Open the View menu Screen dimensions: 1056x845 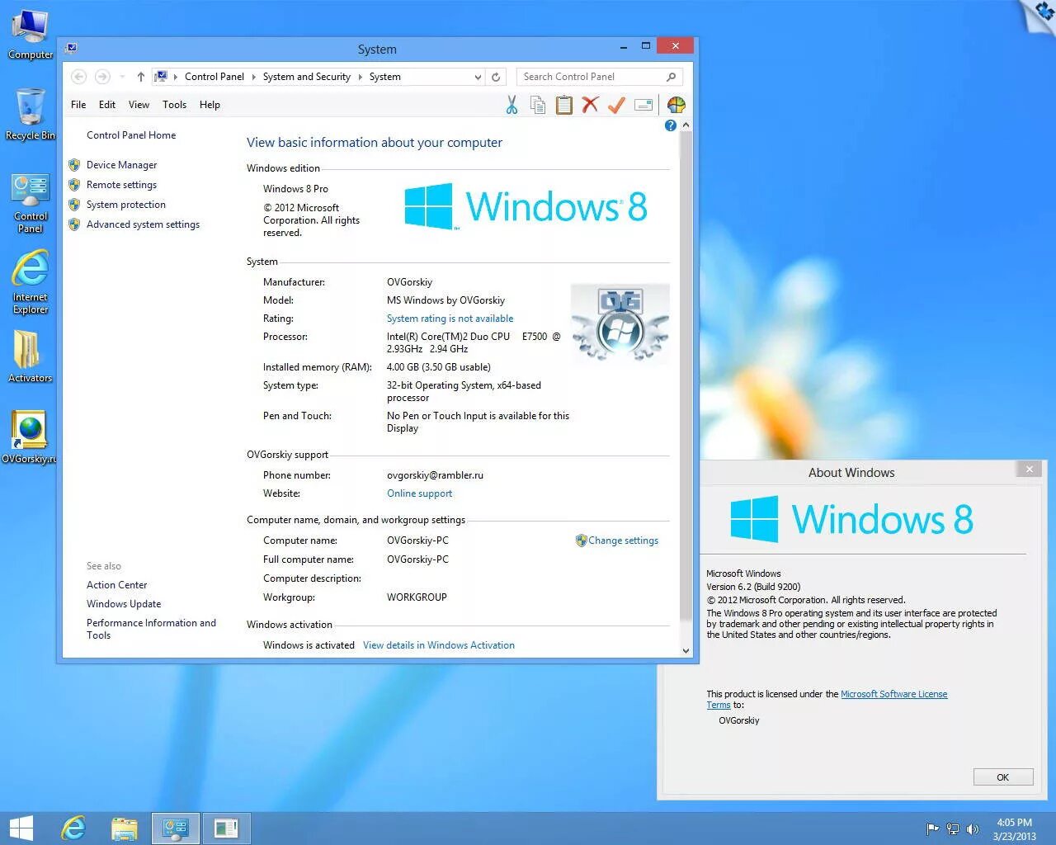click(x=139, y=105)
